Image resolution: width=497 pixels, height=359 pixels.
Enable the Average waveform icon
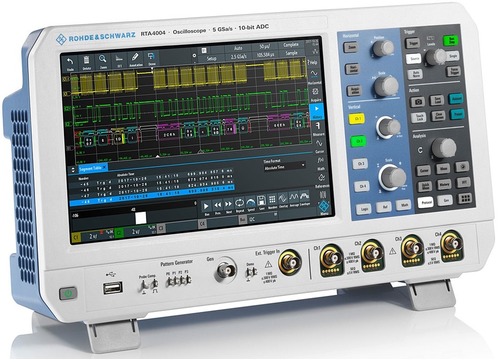(x=294, y=199)
